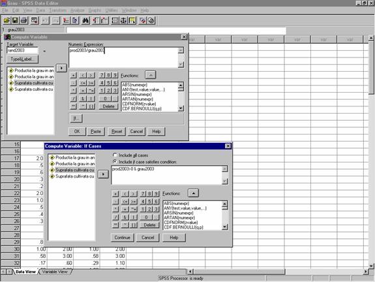This screenshot has width=375, height=282.
Task: Click the Insert Variable toolbar icon
Action: coord(104,21)
